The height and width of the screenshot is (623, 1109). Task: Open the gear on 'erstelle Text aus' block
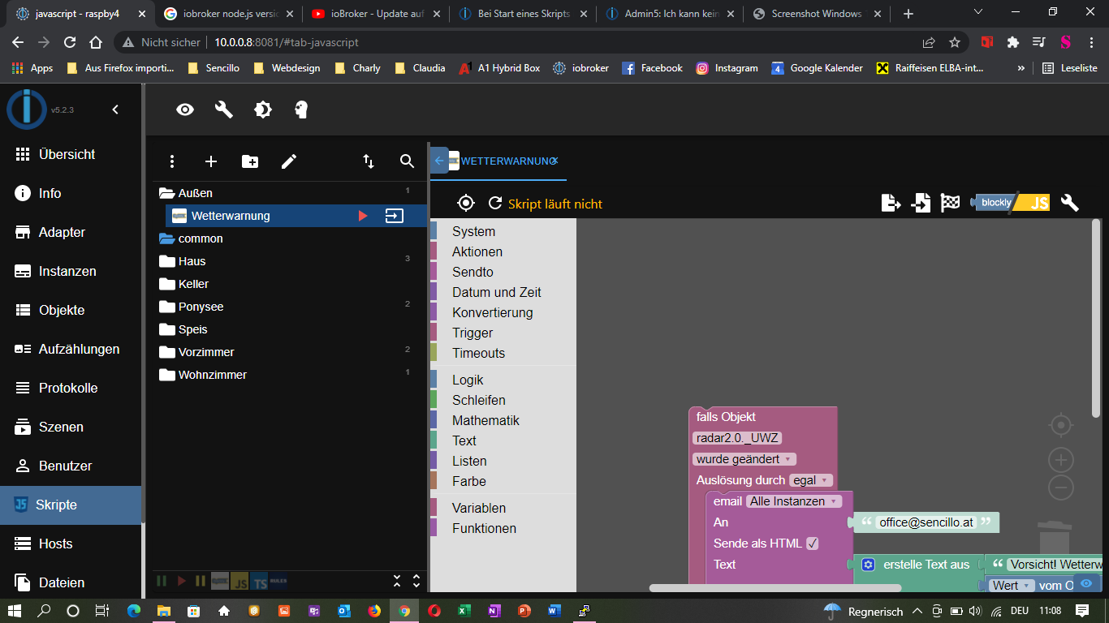868,565
